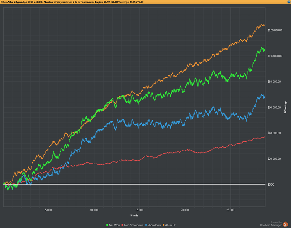Toggle the green Net Won legend swatch
Viewport: 291px width, 228px height.
coord(107,225)
